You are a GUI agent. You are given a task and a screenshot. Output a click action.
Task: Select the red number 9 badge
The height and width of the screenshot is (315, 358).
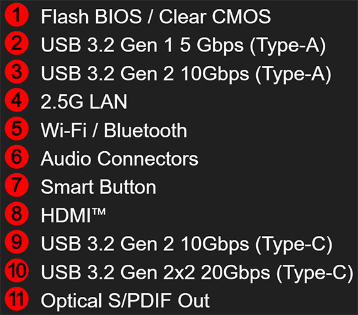(17, 242)
